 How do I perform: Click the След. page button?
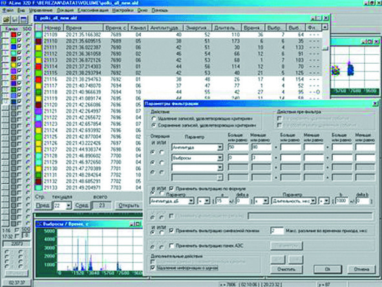pyautogui.click(x=81, y=206)
